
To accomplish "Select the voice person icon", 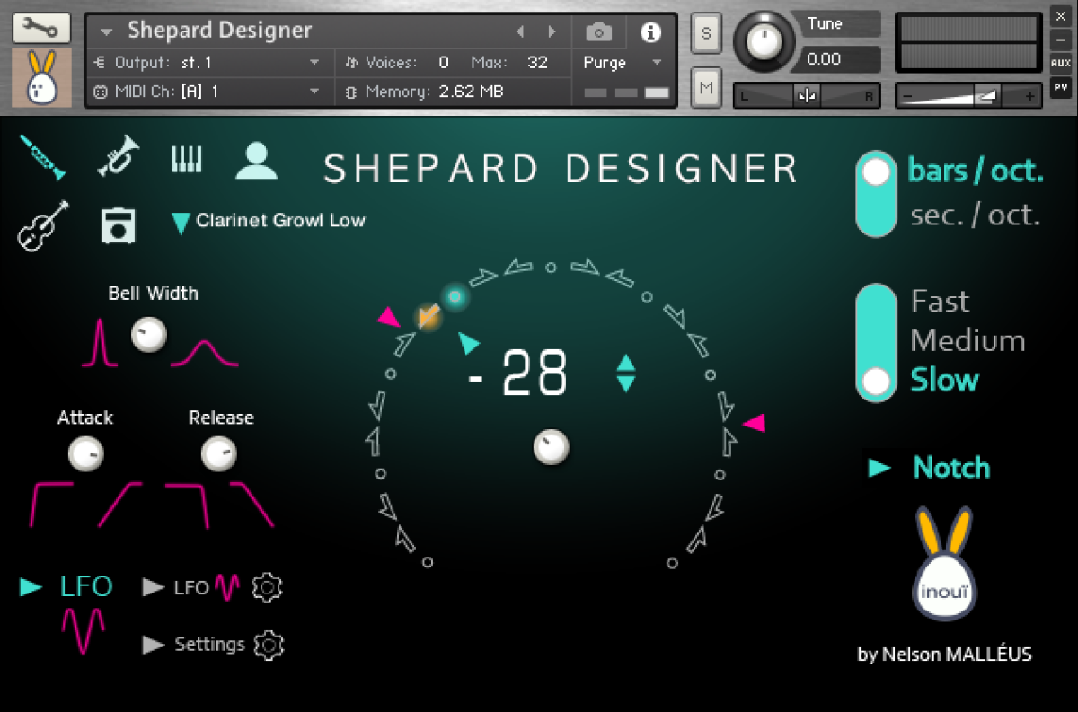I will click(256, 161).
